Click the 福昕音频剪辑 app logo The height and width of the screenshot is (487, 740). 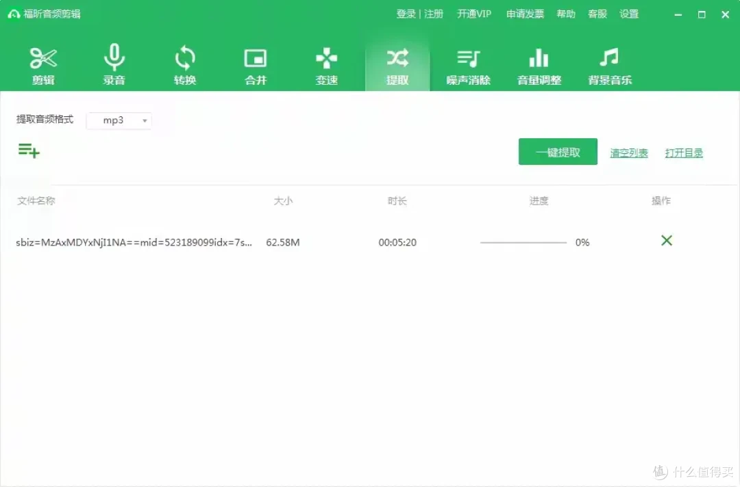(x=14, y=14)
